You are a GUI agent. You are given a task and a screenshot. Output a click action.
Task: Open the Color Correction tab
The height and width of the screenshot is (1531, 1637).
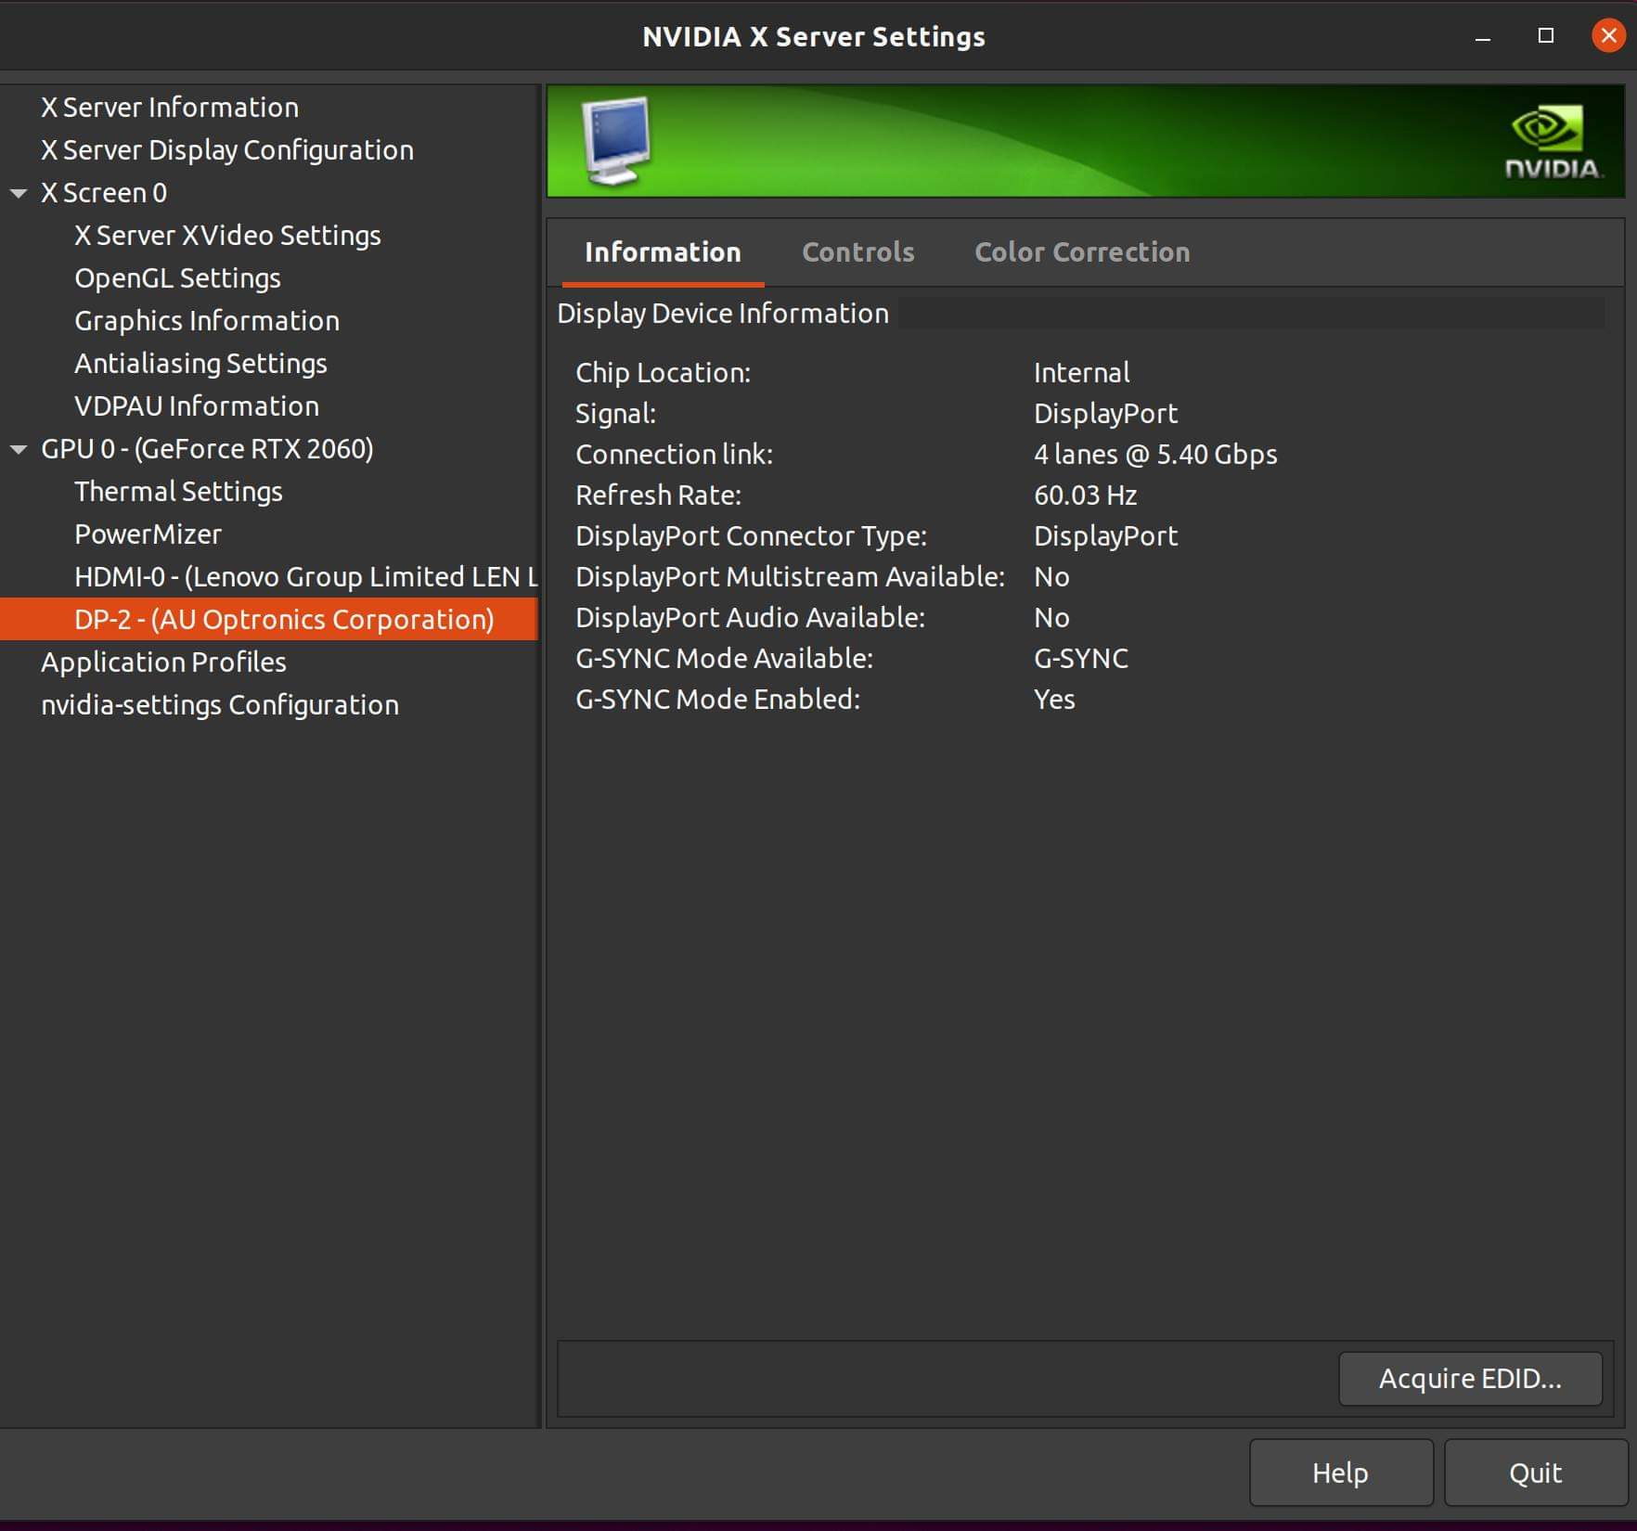click(x=1082, y=252)
